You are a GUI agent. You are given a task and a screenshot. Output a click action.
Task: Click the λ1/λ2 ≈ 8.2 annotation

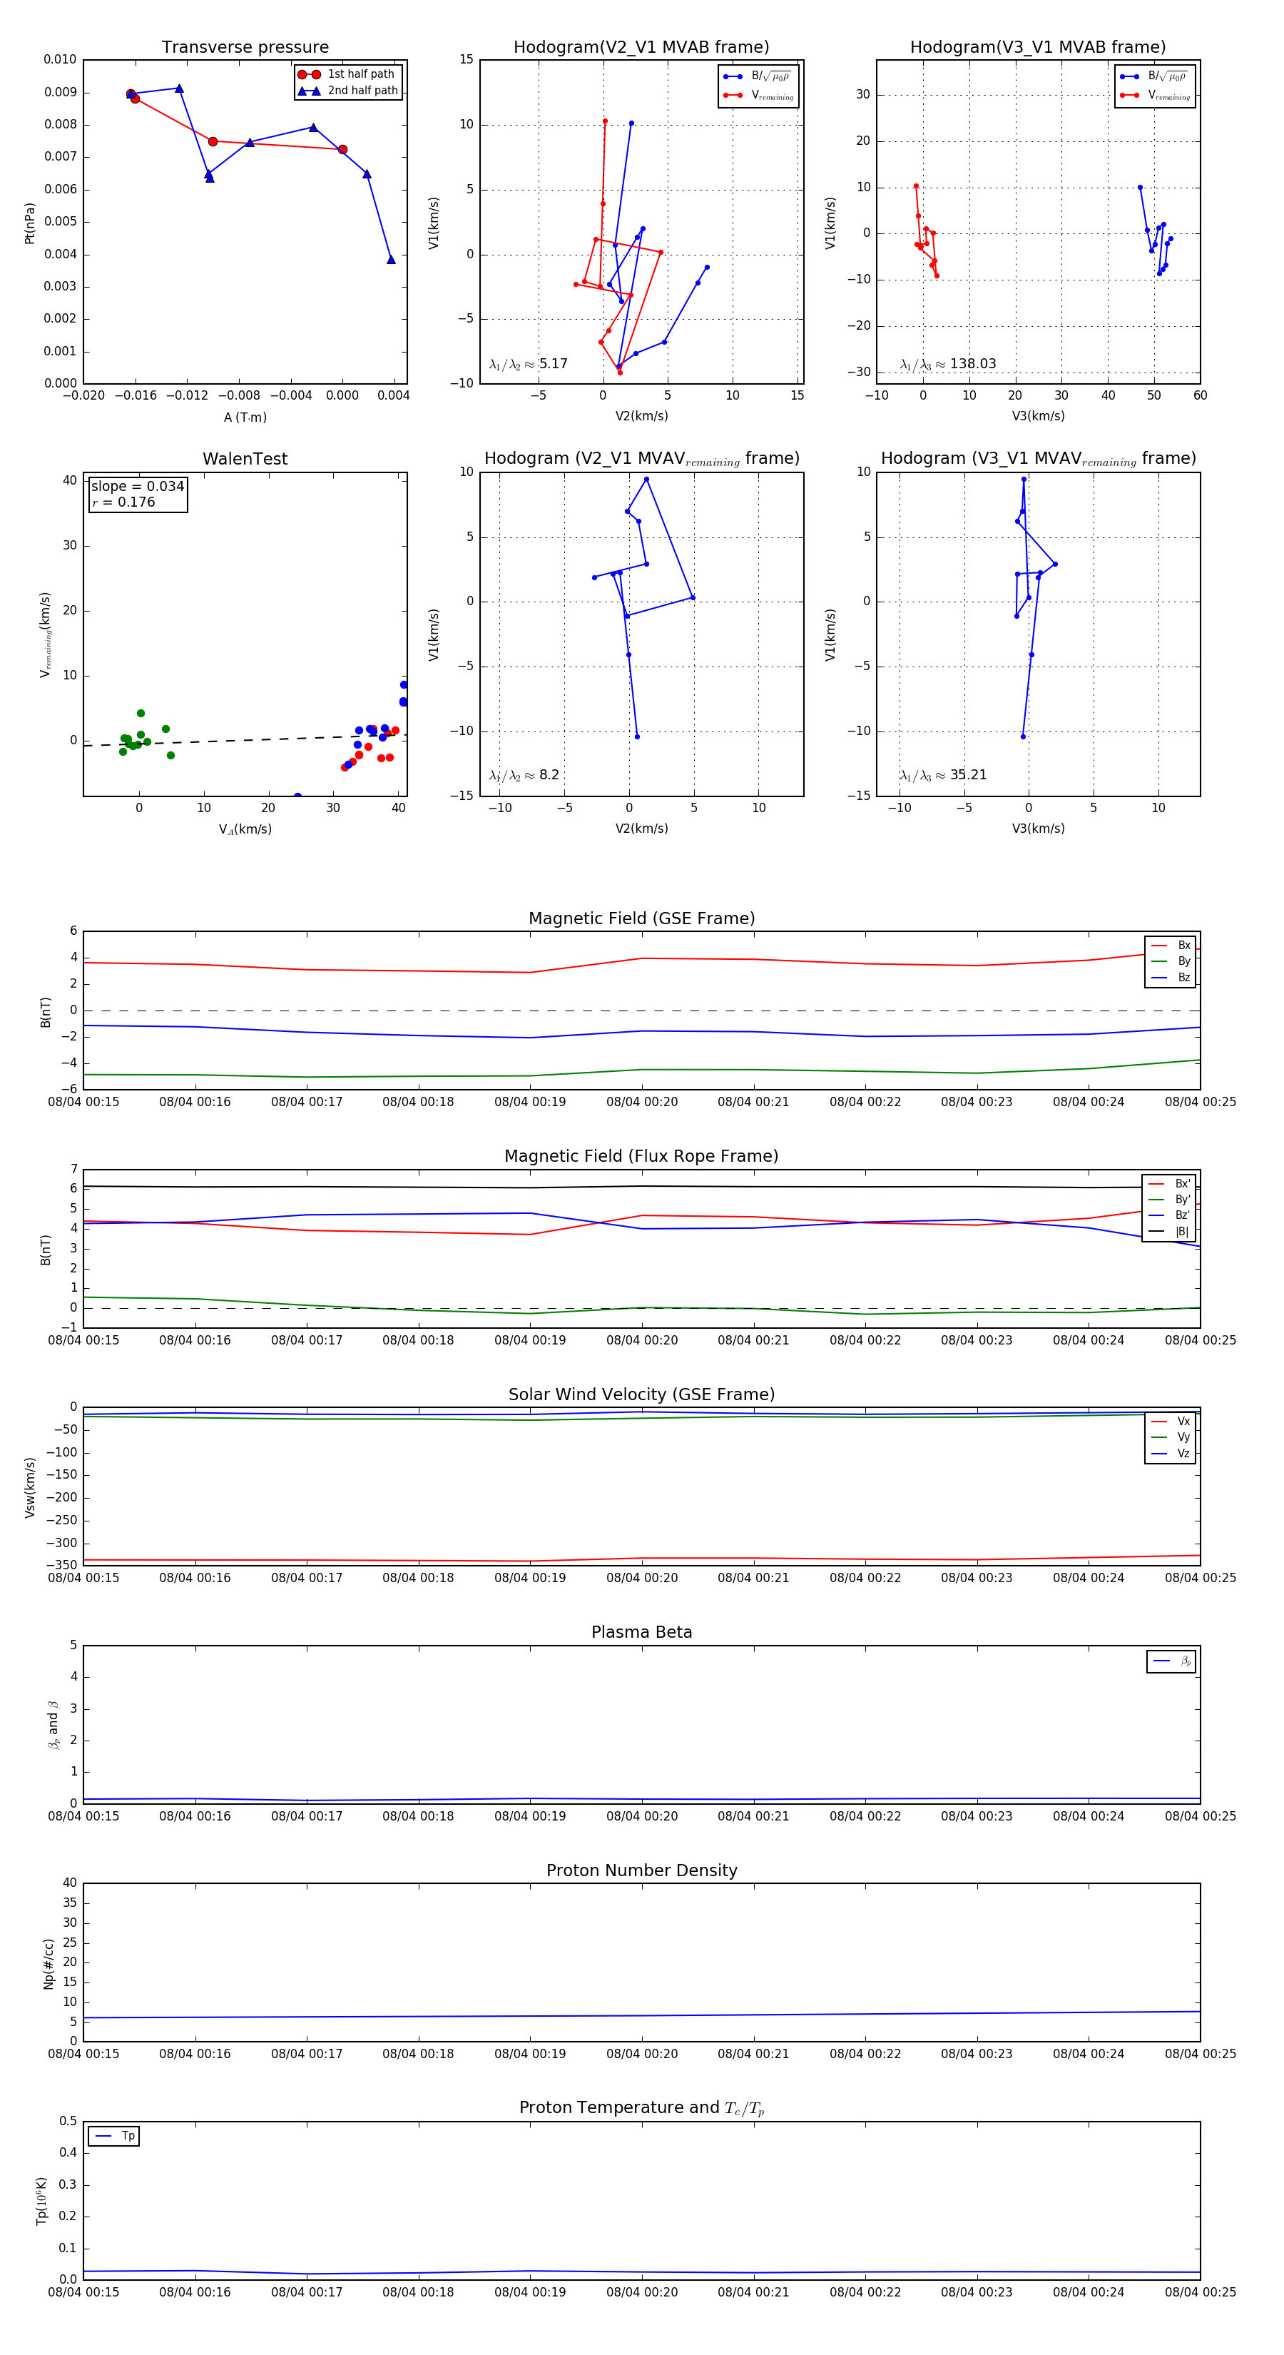point(524,775)
